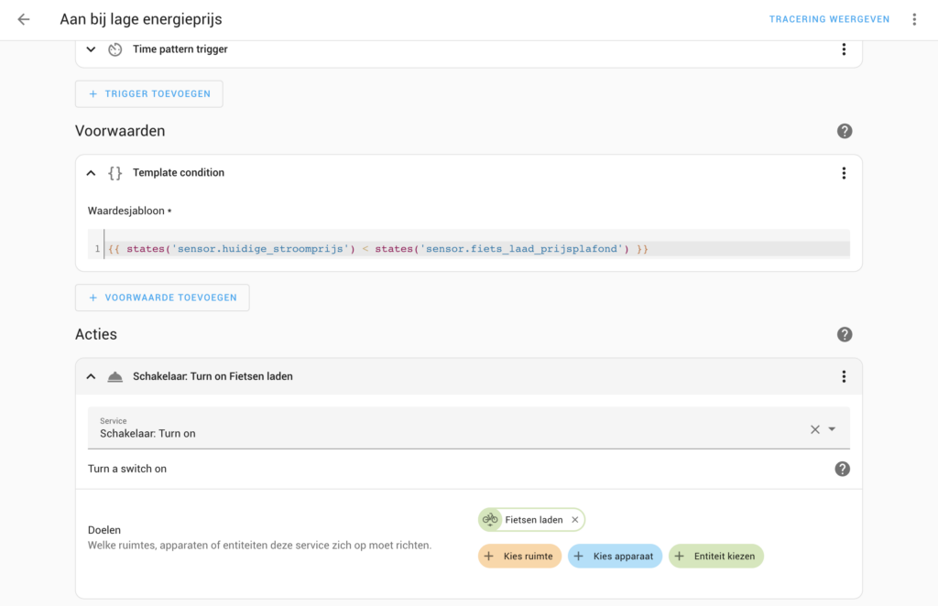Open Time pattern trigger options menu
This screenshot has height=606, width=938.
(844, 49)
